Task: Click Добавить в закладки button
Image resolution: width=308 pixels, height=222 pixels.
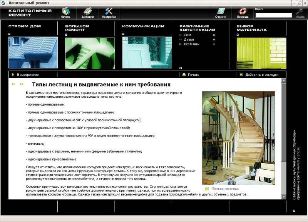Action: pyautogui.click(x=261, y=75)
